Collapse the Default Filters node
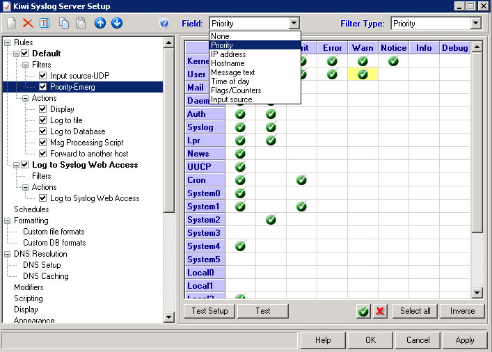Viewport: 492px width, 352px height. click(x=26, y=65)
